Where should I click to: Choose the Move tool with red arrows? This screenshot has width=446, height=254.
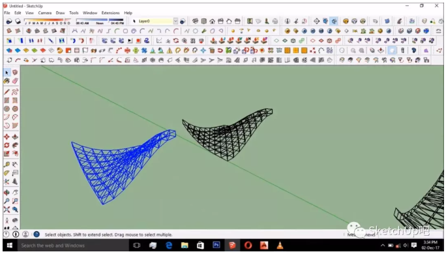pyautogui.click(x=7, y=136)
